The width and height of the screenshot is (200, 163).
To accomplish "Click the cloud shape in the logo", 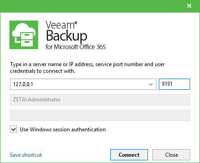I will point(24,30).
